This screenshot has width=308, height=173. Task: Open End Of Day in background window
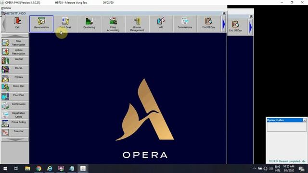(x=235, y=27)
